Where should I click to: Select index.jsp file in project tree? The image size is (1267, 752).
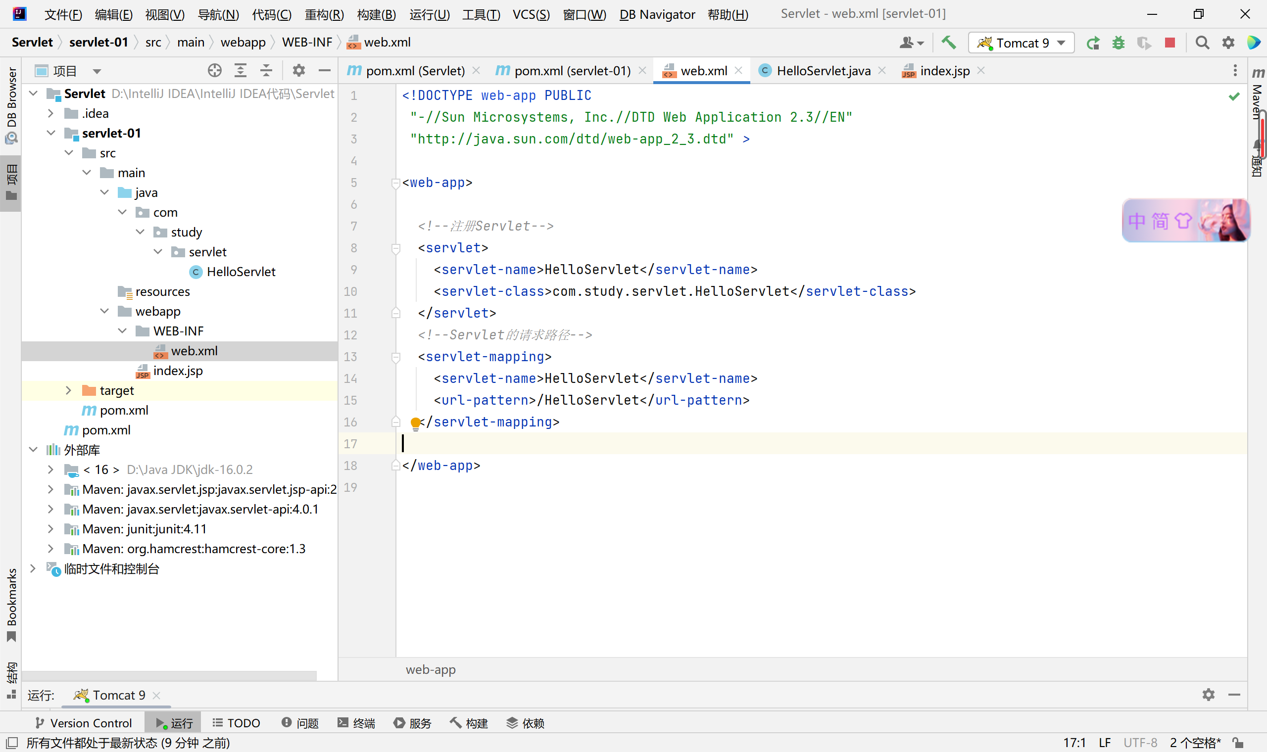coord(178,371)
